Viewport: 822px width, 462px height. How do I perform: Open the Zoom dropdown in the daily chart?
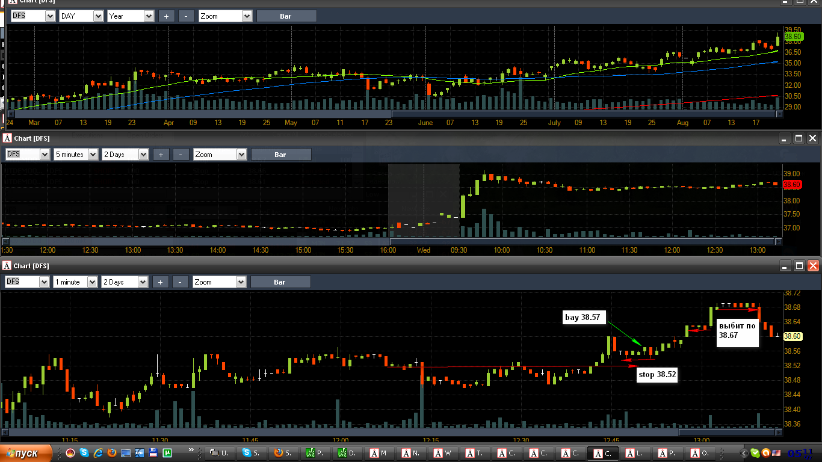226,16
